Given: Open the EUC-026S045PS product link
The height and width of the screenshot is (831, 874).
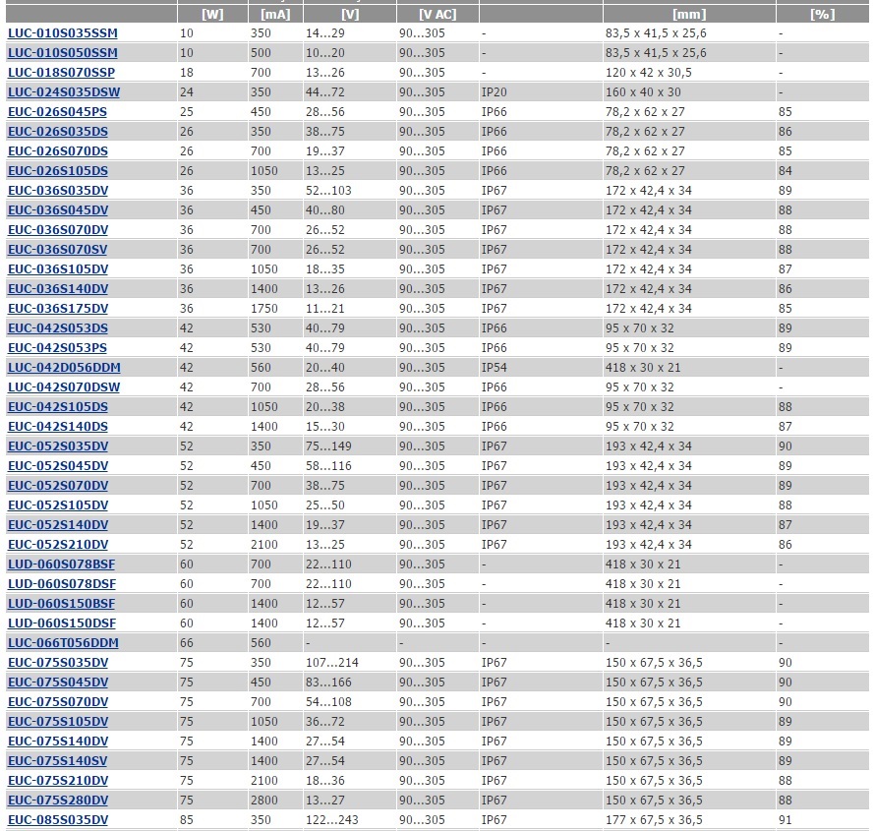Looking at the screenshot, I should pyautogui.click(x=57, y=111).
